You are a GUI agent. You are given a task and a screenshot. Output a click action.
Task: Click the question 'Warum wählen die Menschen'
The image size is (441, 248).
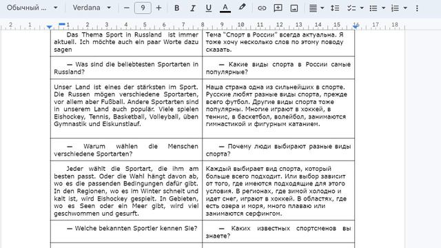[x=126, y=150]
